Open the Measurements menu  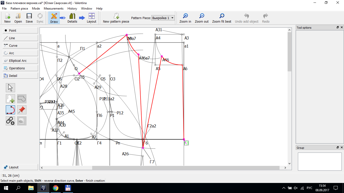pyautogui.click(x=54, y=8)
